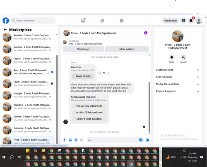Open Task View on taskbar
The width and height of the screenshot is (207, 167).
[19, 157]
